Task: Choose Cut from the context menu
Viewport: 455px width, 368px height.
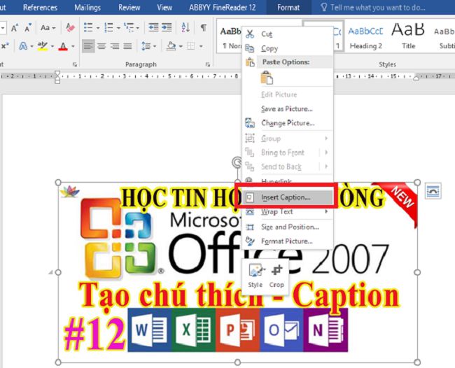Action: click(x=287, y=34)
